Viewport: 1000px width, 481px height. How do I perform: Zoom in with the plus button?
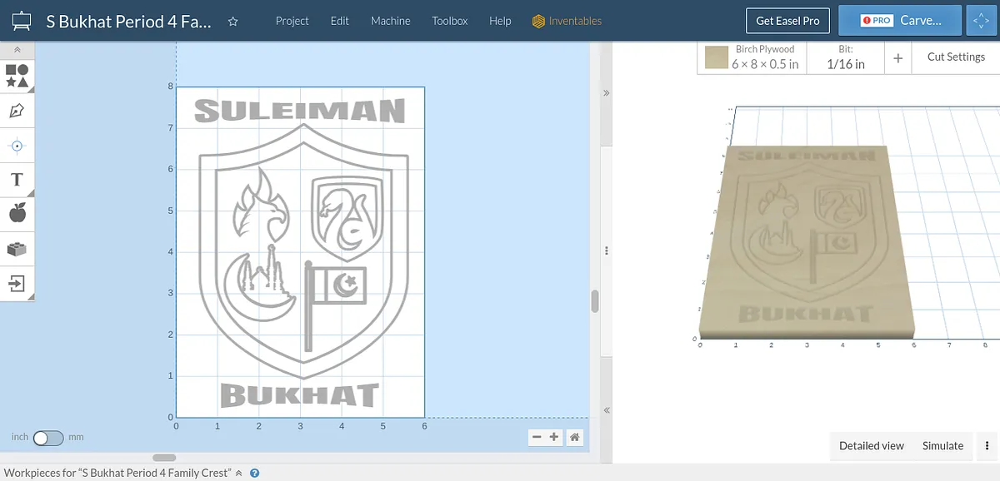pyautogui.click(x=554, y=437)
